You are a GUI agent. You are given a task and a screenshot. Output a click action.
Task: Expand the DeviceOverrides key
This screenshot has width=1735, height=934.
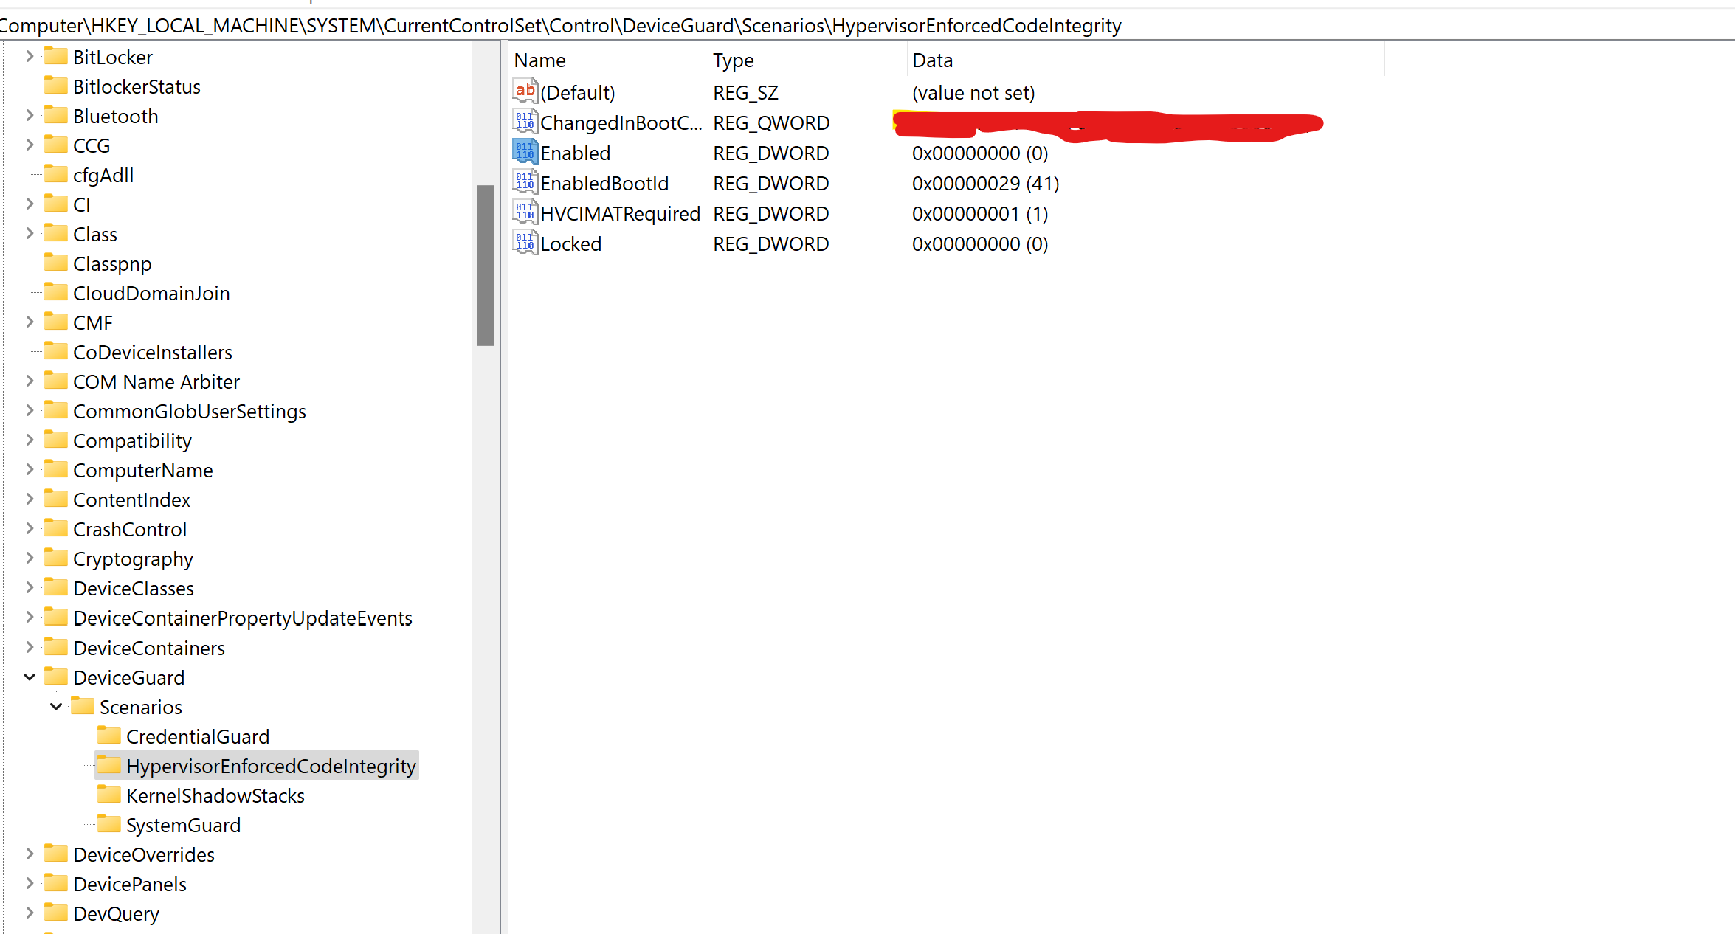pos(30,854)
